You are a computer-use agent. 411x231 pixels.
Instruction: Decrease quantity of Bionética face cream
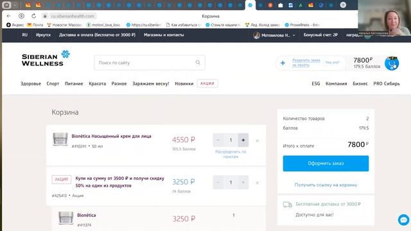click(x=218, y=140)
